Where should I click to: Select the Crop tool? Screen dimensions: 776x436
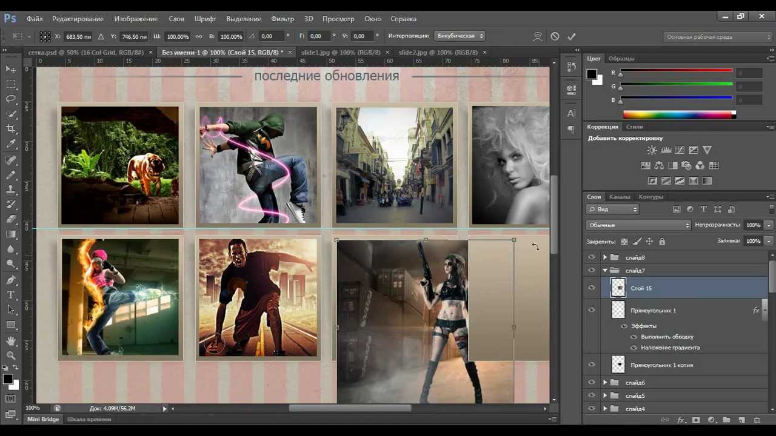click(x=11, y=129)
